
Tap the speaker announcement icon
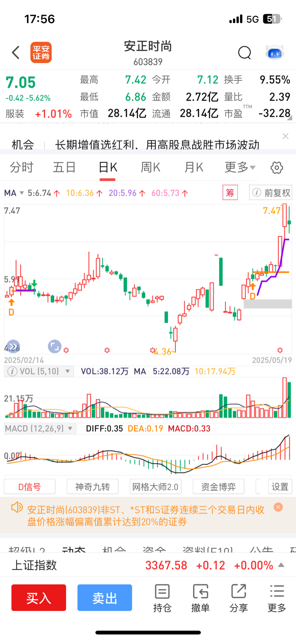[17, 507]
